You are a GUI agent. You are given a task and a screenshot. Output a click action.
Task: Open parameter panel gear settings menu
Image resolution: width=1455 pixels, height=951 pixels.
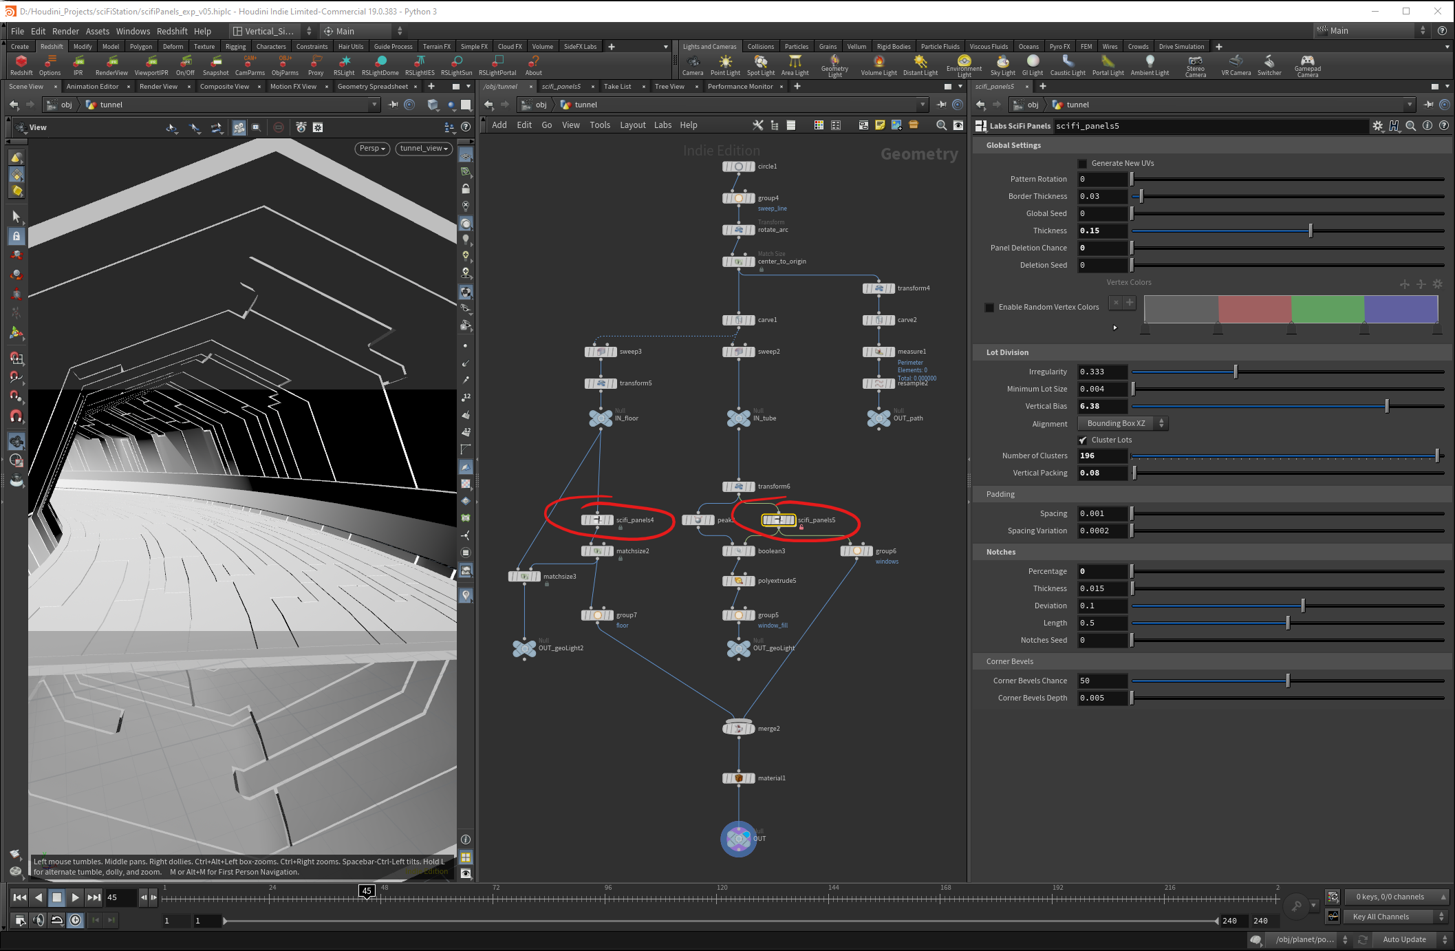click(x=1377, y=126)
